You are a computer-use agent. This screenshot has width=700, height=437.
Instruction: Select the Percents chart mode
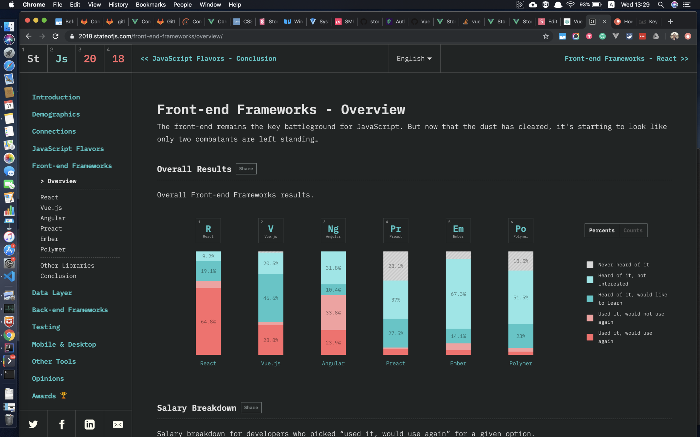pos(601,230)
